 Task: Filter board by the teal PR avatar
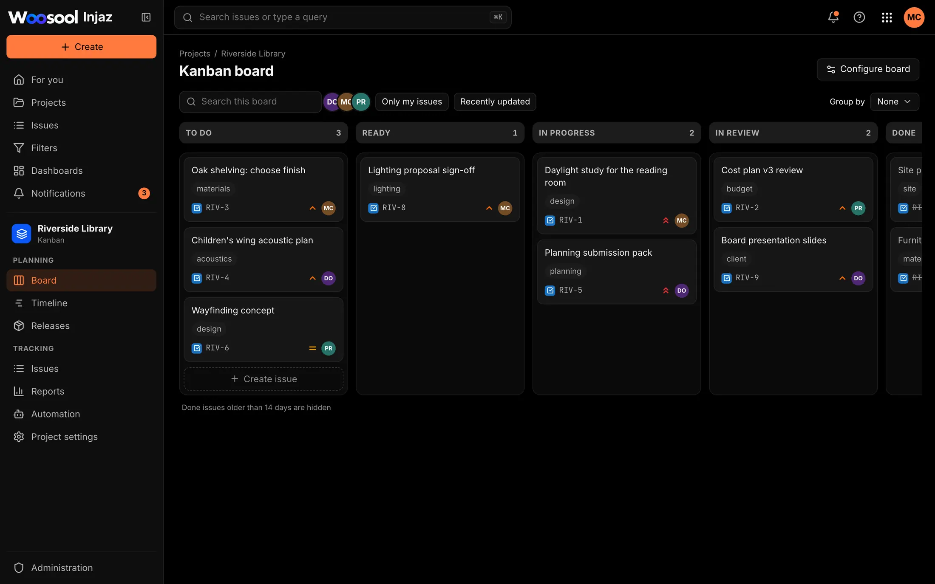click(361, 102)
